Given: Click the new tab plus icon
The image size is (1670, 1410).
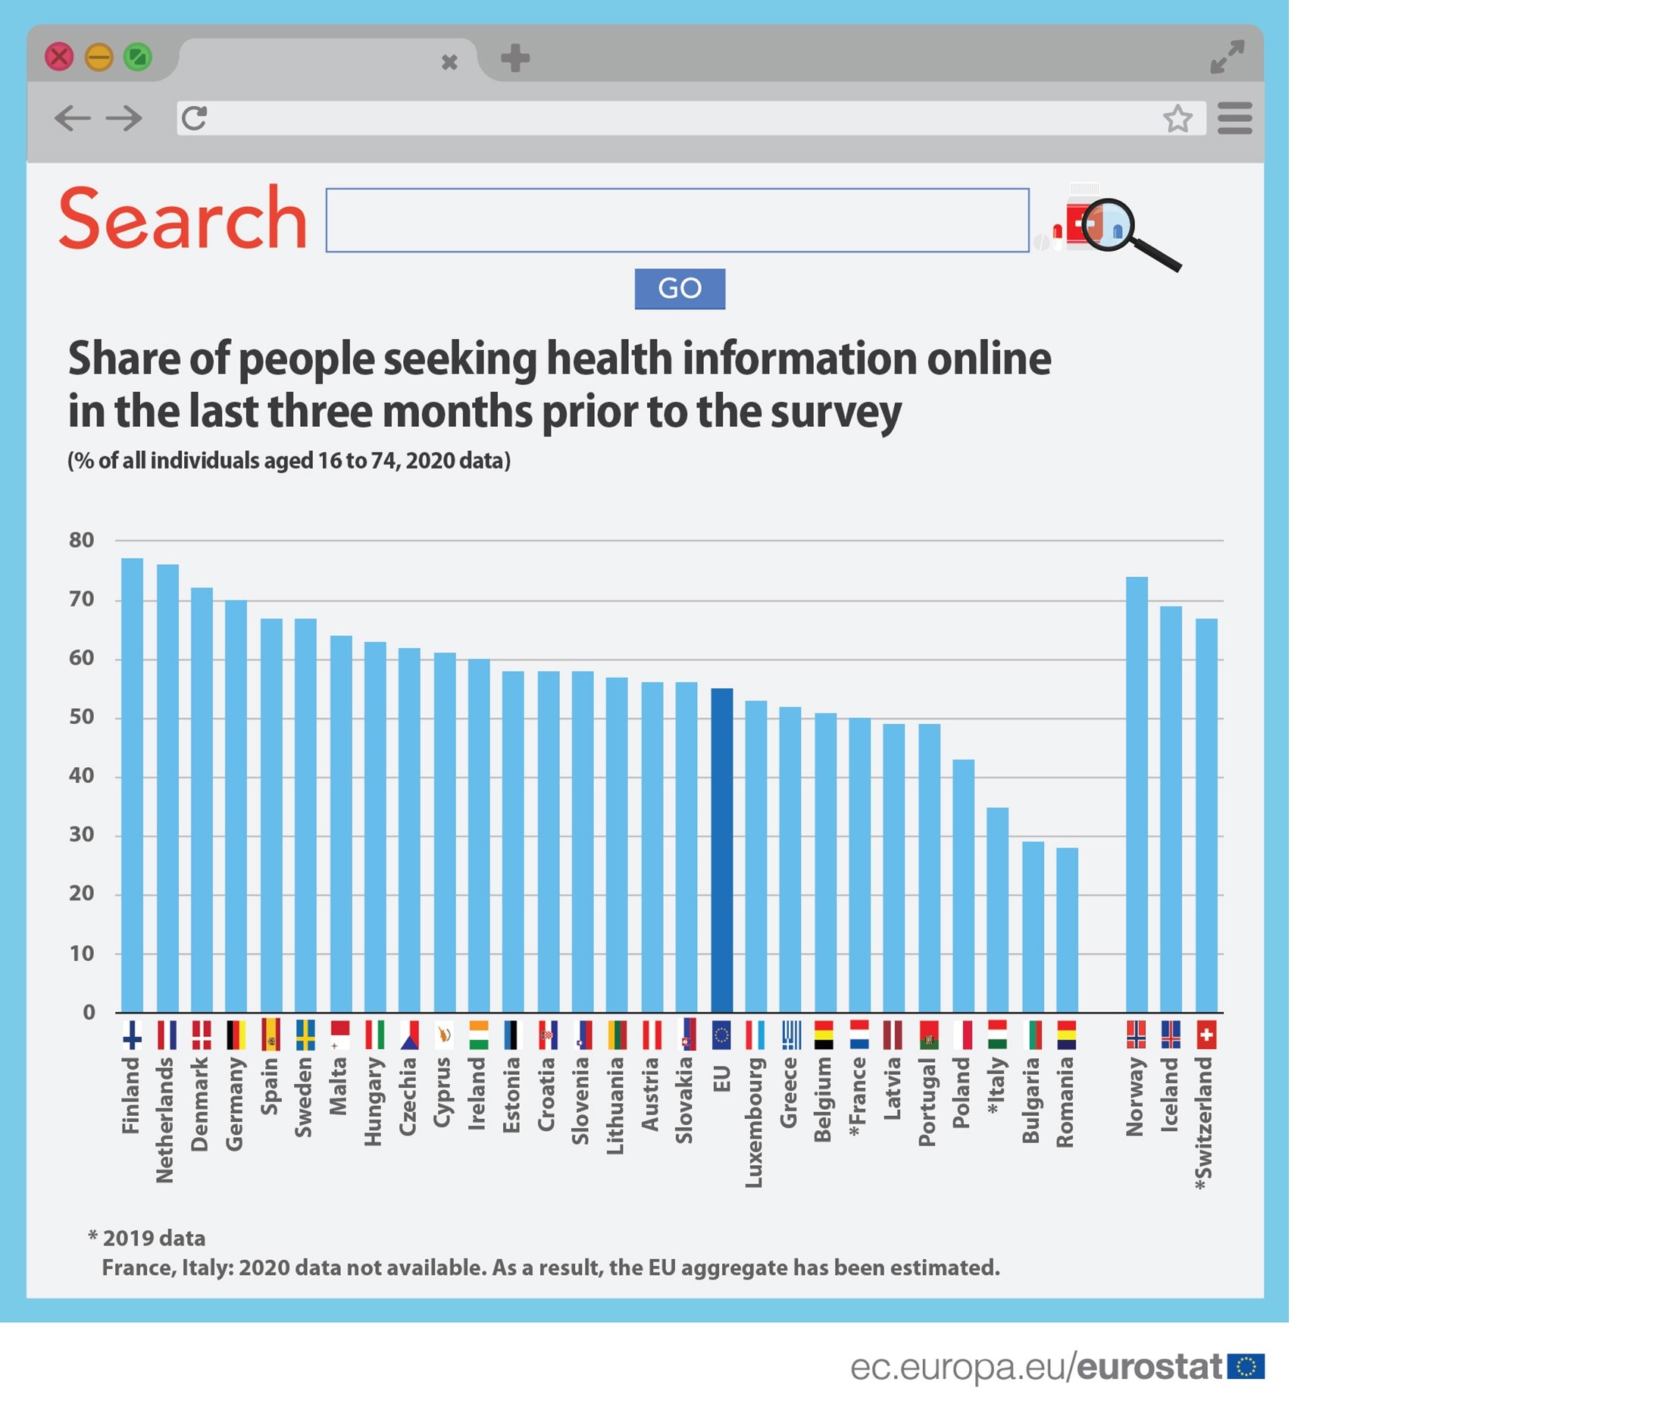Looking at the screenshot, I should point(514,58).
